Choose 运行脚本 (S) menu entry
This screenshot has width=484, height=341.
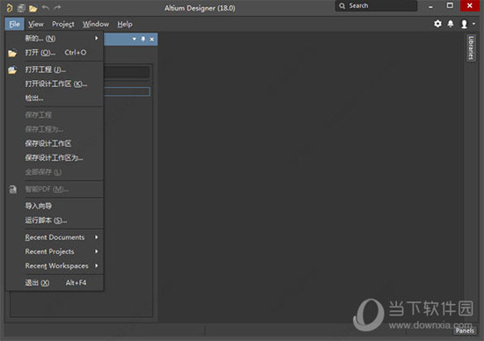click(x=55, y=221)
